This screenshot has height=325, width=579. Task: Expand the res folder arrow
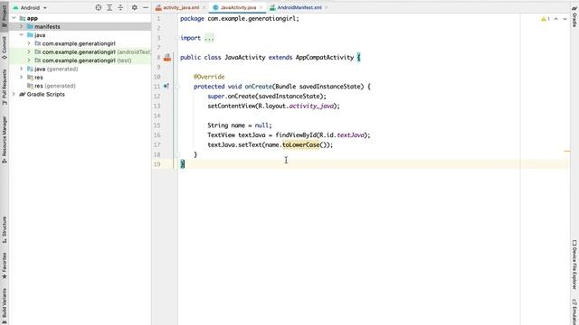pos(22,78)
